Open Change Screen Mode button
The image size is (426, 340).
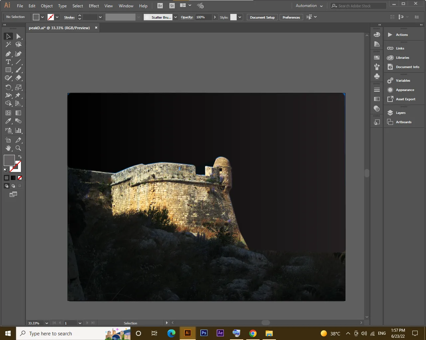tap(13, 195)
